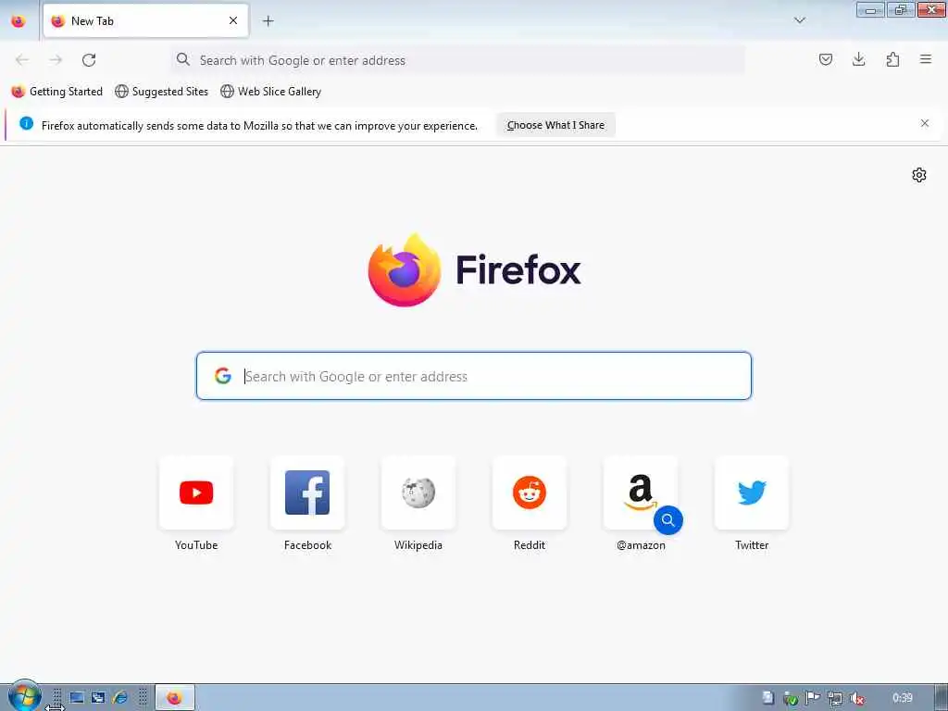Viewport: 948px width, 711px height.
Task: Click Choose What I Share button
Action: 555,125
